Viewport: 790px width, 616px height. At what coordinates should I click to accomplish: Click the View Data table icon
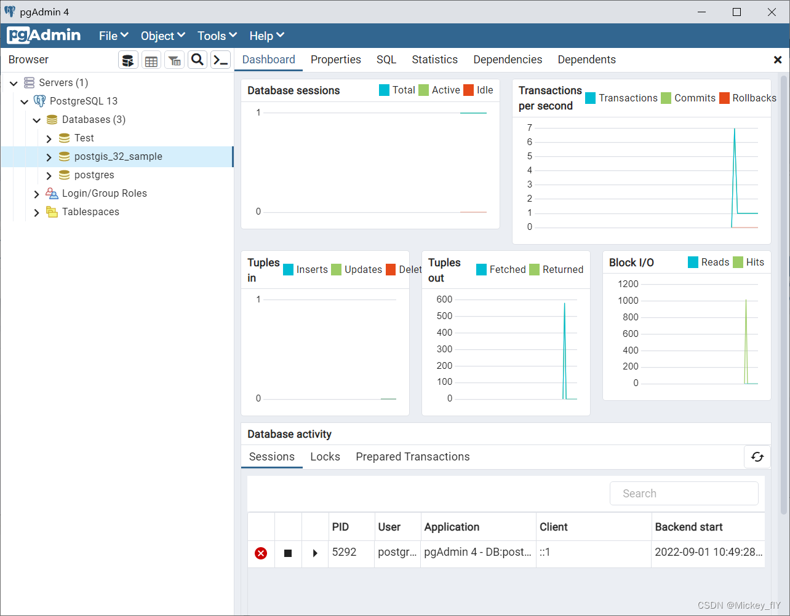tap(151, 60)
